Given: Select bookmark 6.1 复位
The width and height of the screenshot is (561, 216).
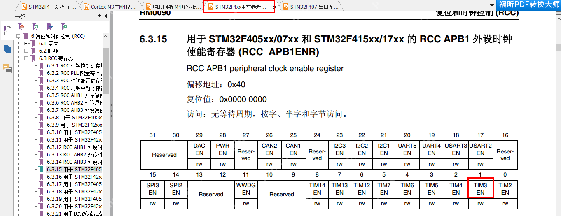Looking at the screenshot, I should pyautogui.click(x=48, y=44).
